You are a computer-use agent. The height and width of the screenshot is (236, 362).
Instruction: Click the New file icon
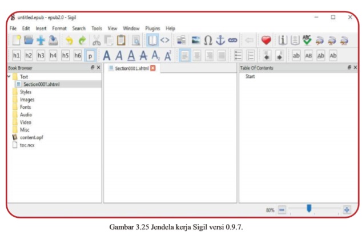click(17, 40)
